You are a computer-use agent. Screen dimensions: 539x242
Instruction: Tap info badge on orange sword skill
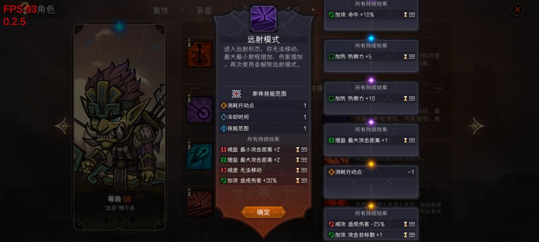[x=189, y=43]
